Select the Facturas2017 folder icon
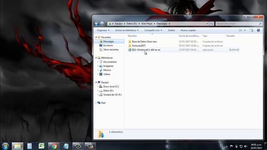The width and height of the screenshot is (267, 150). click(x=130, y=45)
